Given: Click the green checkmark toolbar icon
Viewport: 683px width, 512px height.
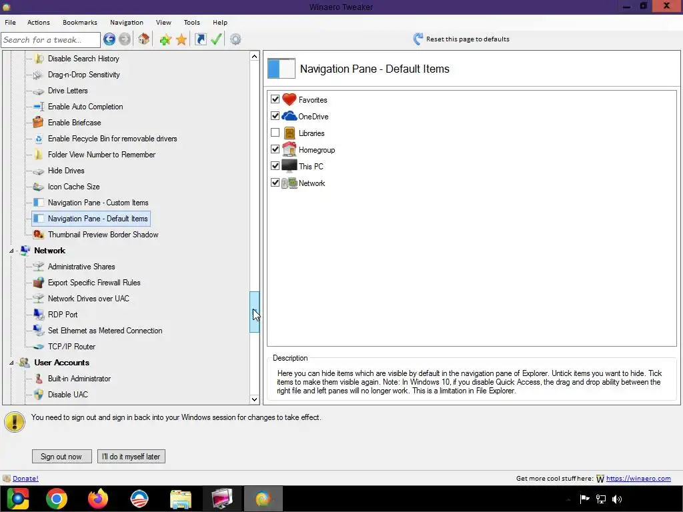Looking at the screenshot, I should [x=216, y=39].
